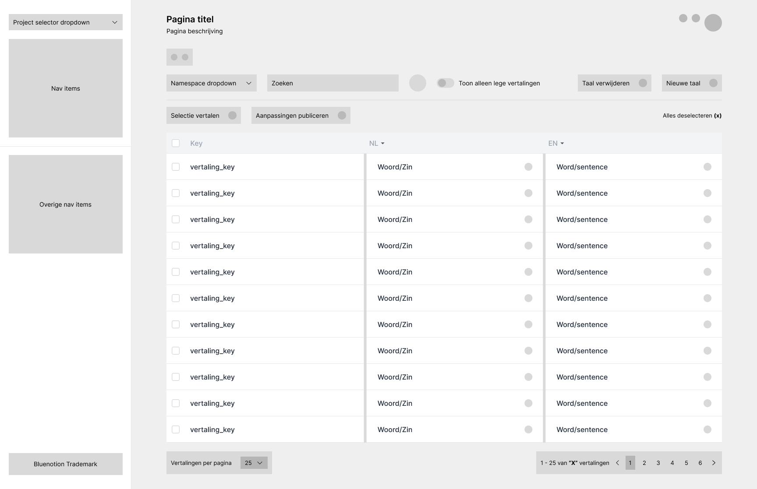757x489 pixels.
Task: Open the Namespace dropdown
Action: coord(211,83)
